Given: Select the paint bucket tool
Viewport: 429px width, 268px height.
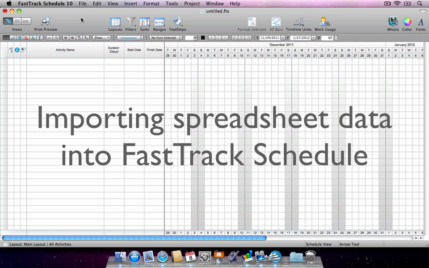Looking at the screenshot, I should 26,38.
